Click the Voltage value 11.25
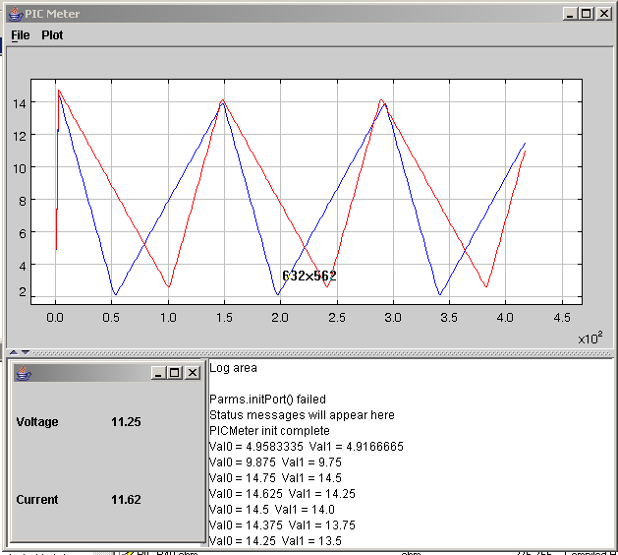This screenshot has width=618, height=555. (126, 422)
